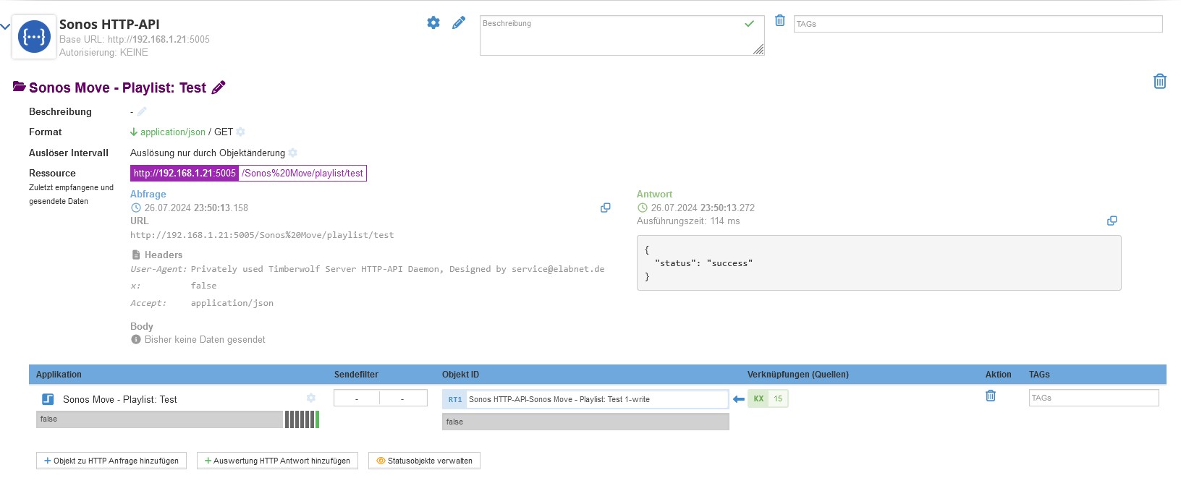
Task: Edit Sonos HTTP-API with pencil icon
Action: (459, 23)
